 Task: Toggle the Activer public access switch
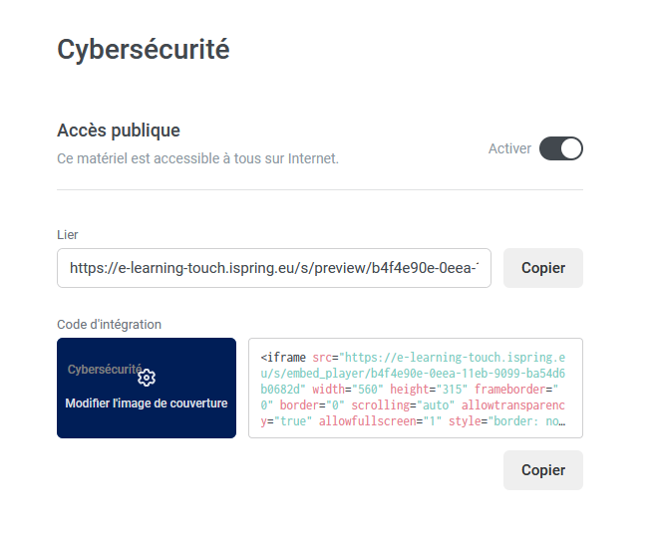pos(560,148)
